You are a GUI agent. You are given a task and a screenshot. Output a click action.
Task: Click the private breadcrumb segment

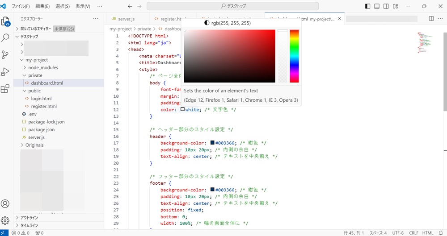pos(144,29)
